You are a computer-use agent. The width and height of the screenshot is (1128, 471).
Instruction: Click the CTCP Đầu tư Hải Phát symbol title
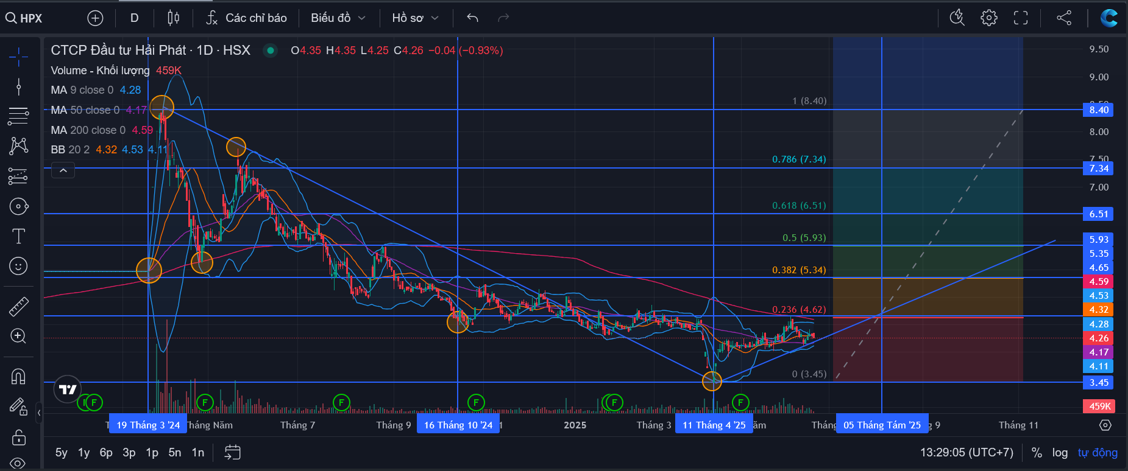[x=151, y=51]
